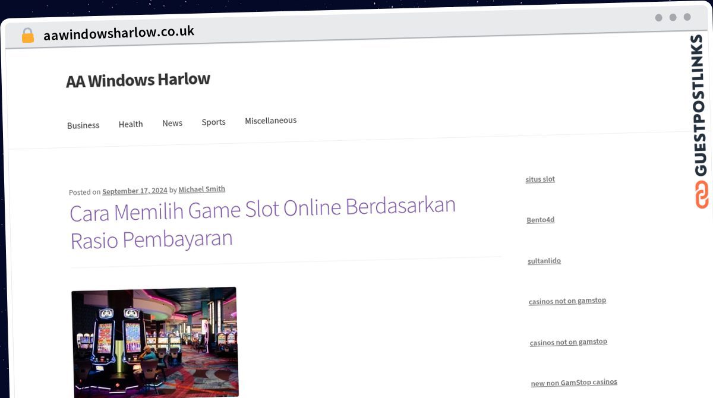This screenshot has width=713, height=398.
Task: Open the Business menu item
Action: (x=83, y=125)
